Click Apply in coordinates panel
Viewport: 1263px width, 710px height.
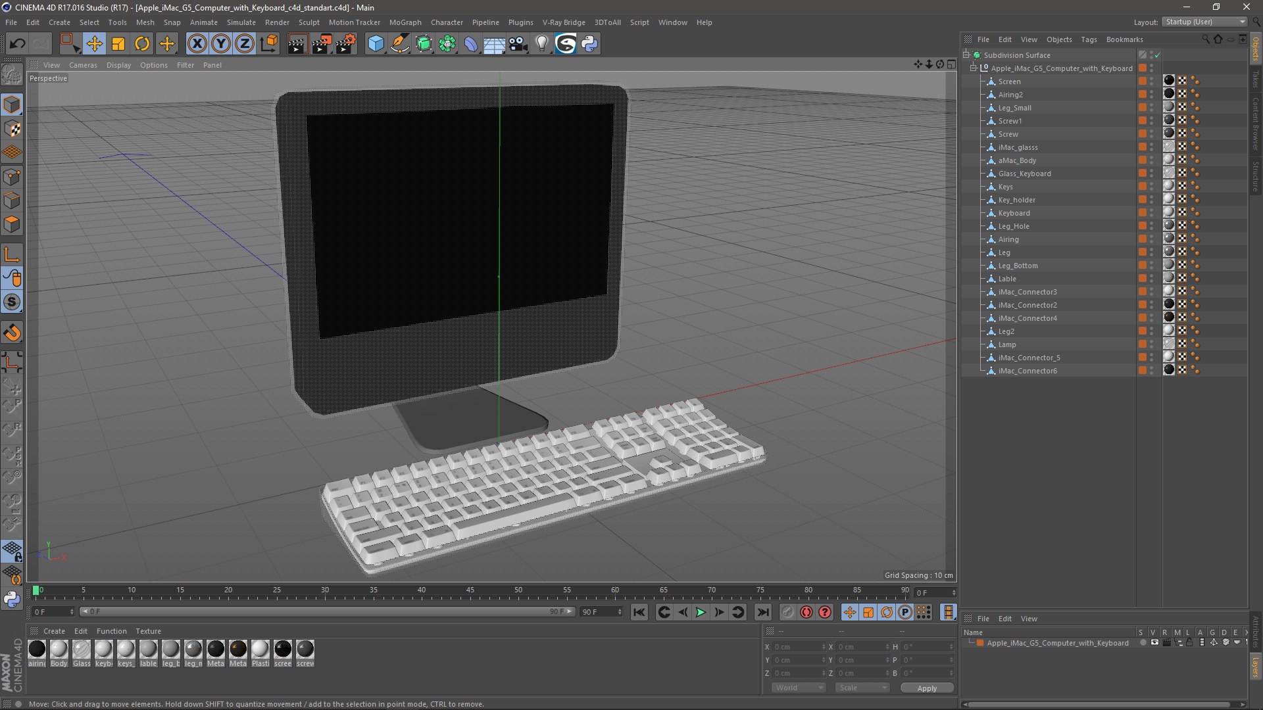[x=926, y=688]
